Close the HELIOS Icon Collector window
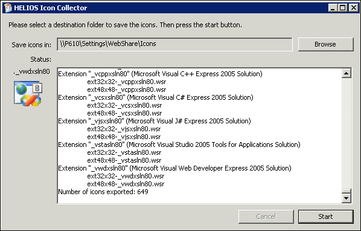This screenshot has height=231, width=361. [x=353, y=8]
